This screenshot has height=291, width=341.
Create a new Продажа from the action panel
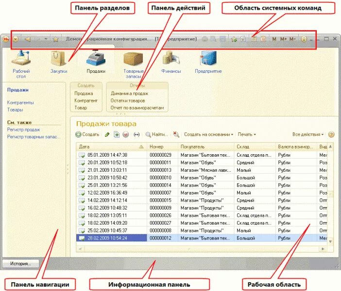click(84, 94)
